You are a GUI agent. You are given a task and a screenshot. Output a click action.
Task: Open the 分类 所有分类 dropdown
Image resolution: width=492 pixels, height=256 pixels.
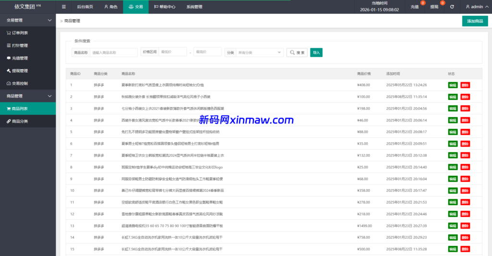point(259,52)
